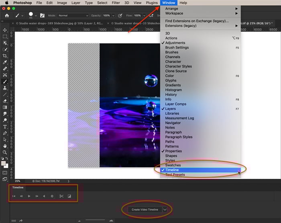Select the Object Selection tool

point(5,43)
